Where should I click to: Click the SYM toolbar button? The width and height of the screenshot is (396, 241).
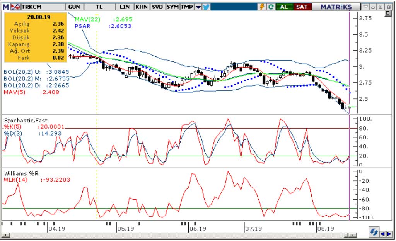(x=172, y=7)
